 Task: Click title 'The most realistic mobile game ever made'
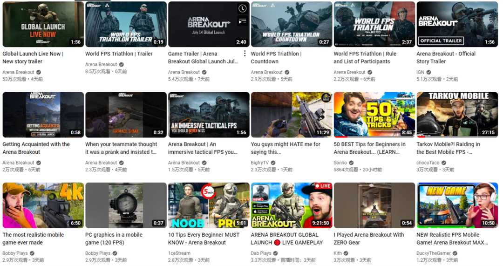tap(33, 239)
